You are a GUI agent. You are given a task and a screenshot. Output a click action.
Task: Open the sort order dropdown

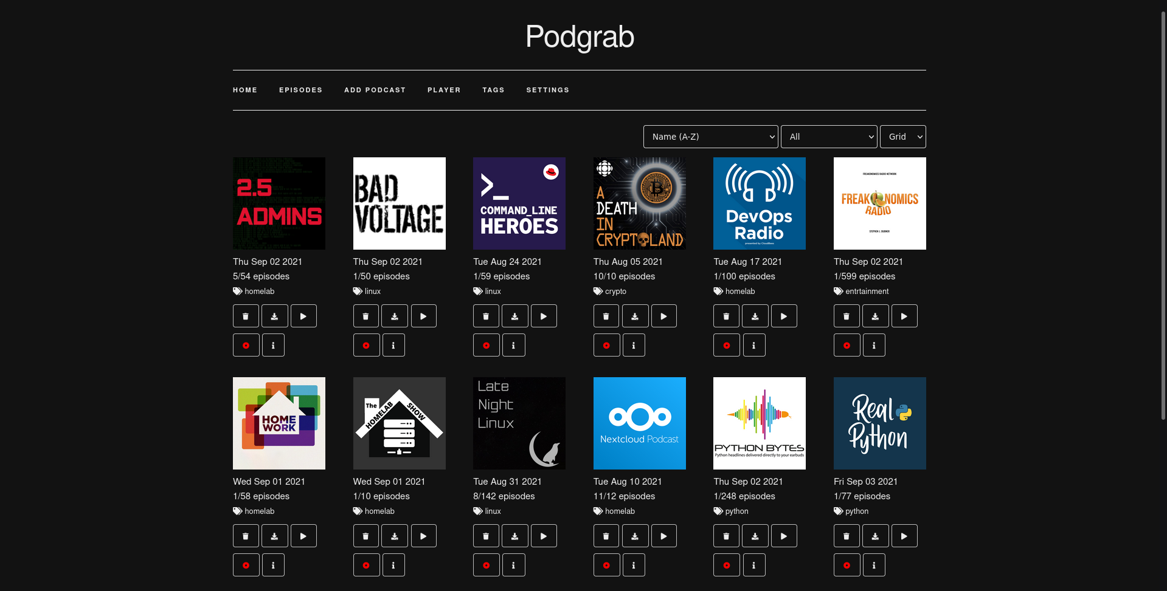point(710,137)
